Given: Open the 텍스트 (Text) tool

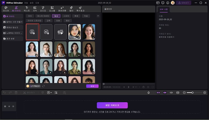Looking at the screenshot, I should [27, 9].
